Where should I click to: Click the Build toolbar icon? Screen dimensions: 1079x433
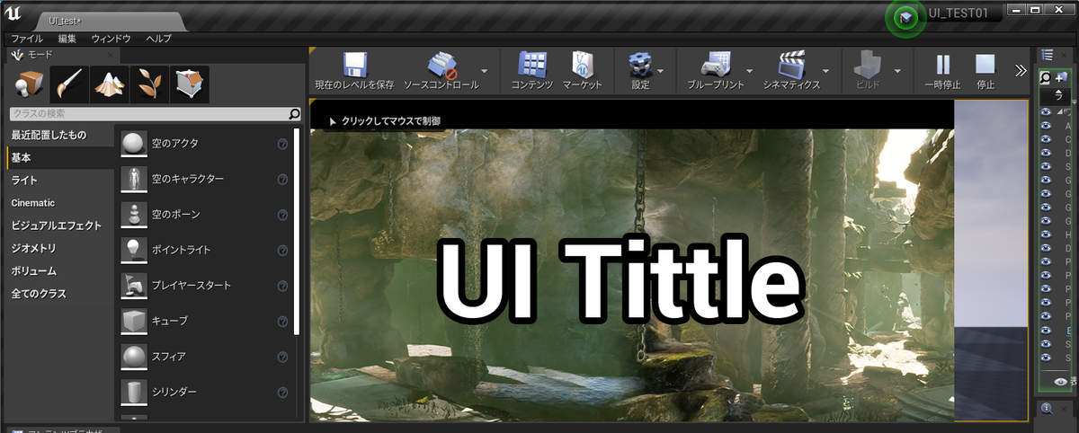pos(867,65)
